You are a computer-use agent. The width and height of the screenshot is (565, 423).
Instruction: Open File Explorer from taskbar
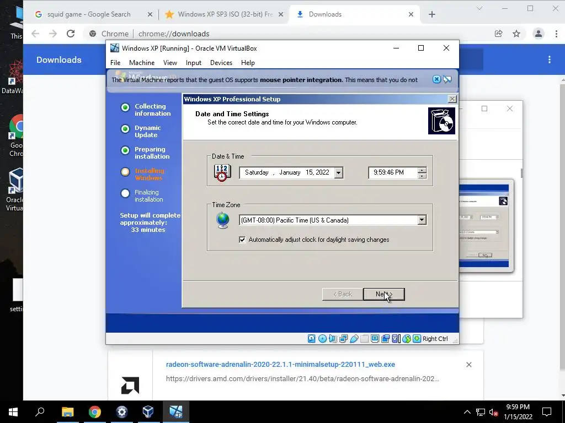[x=67, y=412]
